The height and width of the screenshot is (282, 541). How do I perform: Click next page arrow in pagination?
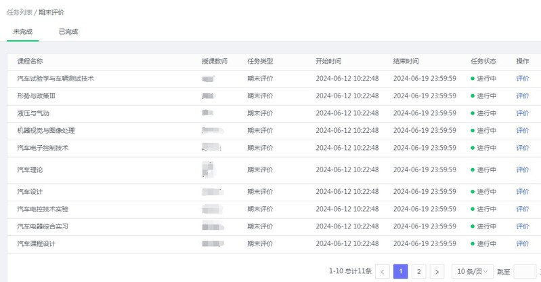pos(437,272)
